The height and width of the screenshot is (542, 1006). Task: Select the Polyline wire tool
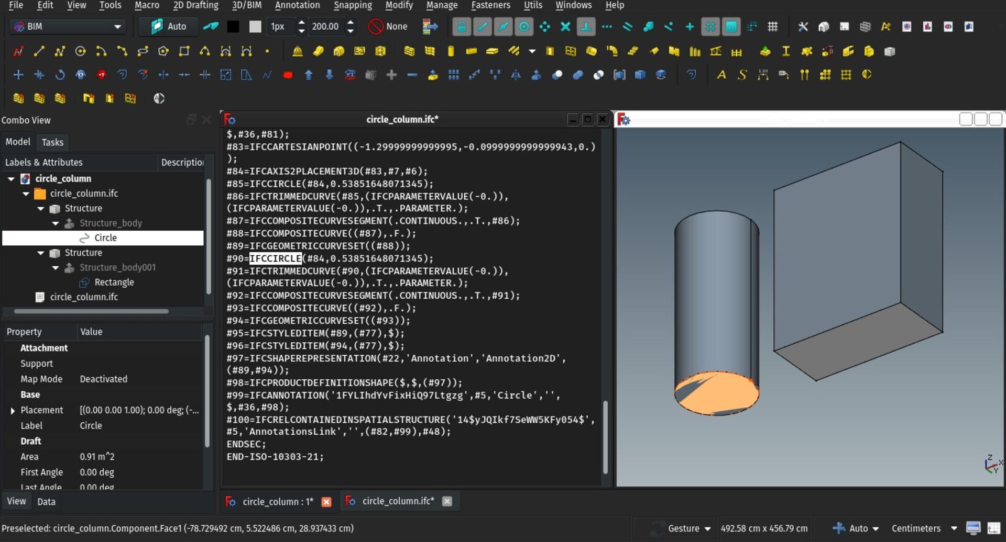pyautogui.click(x=60, y=51)
